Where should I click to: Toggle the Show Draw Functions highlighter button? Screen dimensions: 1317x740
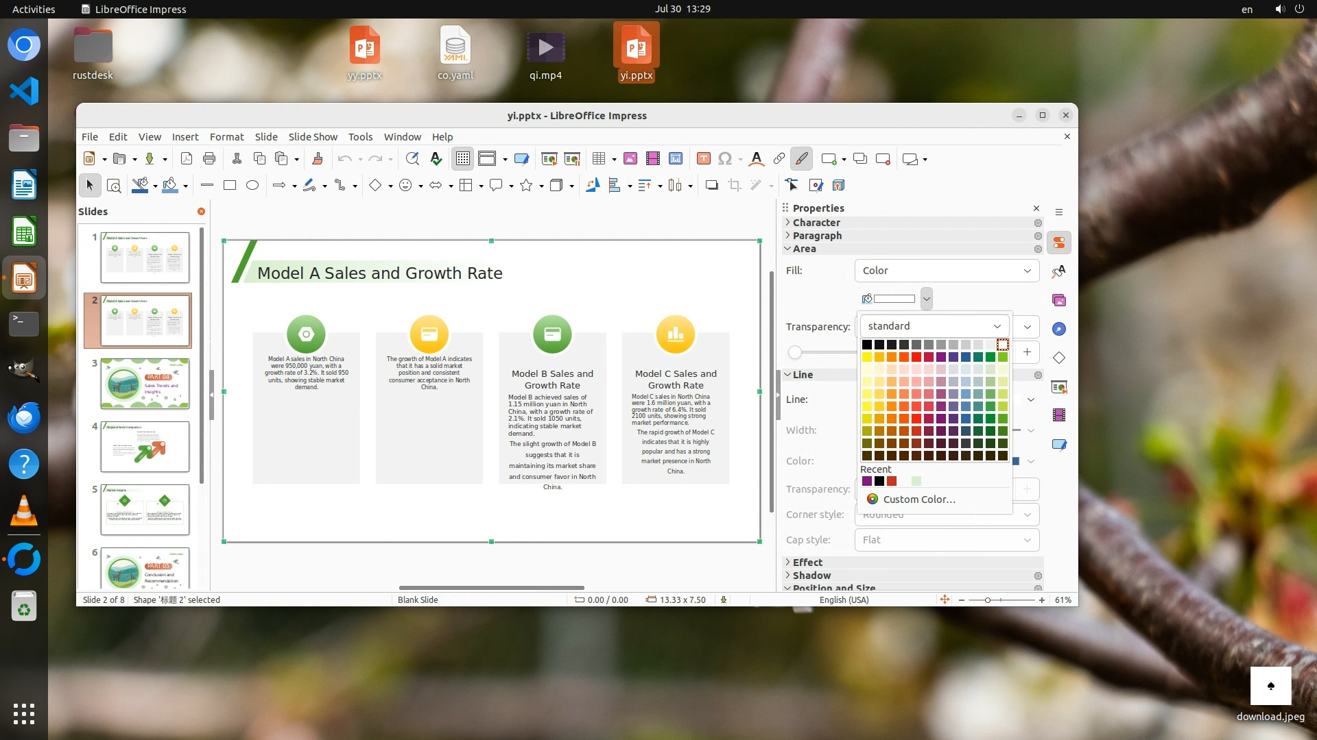pos(801,159)
